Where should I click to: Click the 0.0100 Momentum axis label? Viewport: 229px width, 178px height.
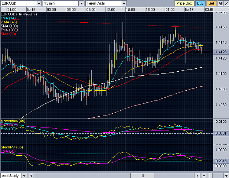[221, 122]
